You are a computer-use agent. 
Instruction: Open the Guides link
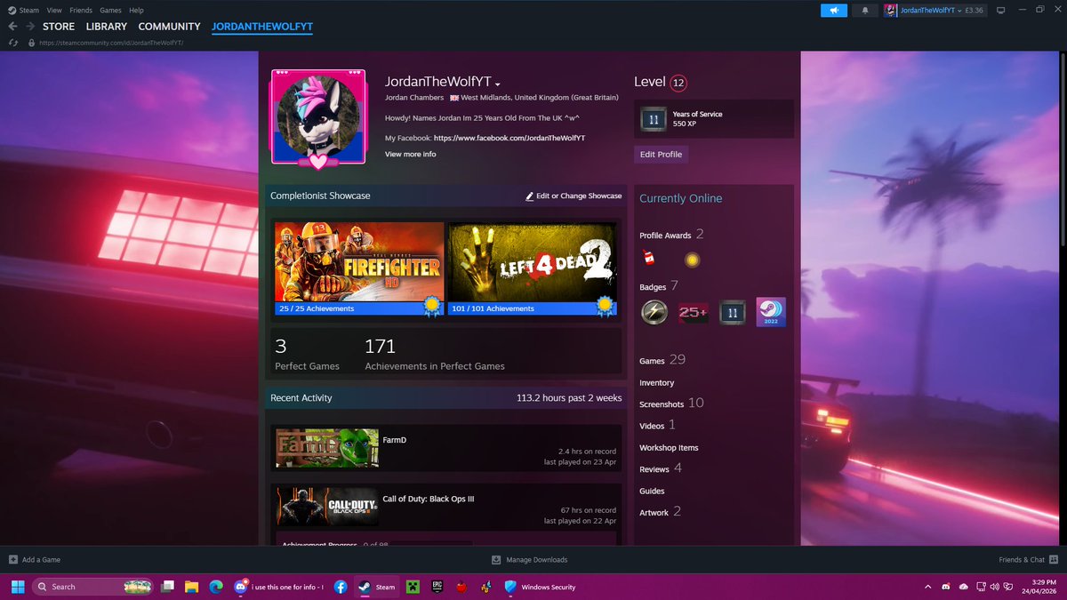point(652,491)
